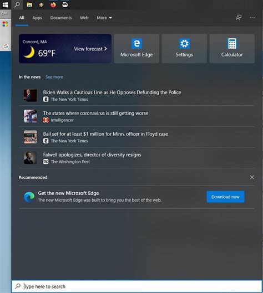Viewport: 263px width, 293px height.
Task: Open the three-dots options menu
Action: pos(252,18)
